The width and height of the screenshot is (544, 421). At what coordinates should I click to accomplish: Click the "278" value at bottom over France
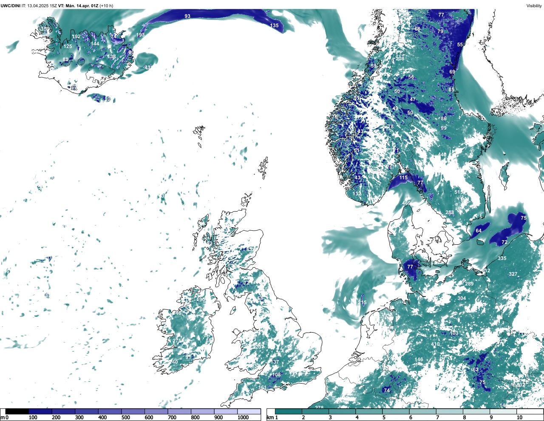(319, 408)
